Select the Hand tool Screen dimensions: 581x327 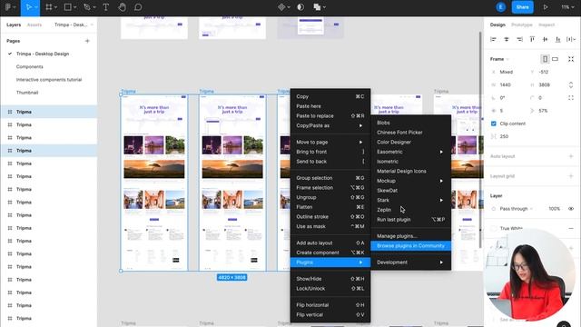tap(122, 7)
